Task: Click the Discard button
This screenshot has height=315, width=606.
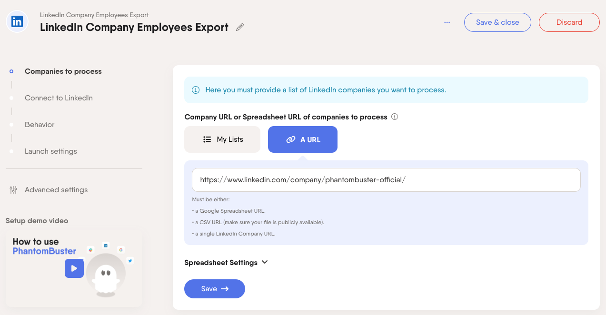Action: (569, 22)
